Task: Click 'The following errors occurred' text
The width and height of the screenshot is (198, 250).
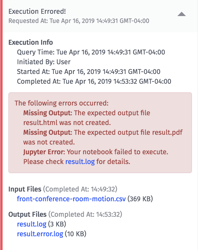Action: click(x=62, y=103)
